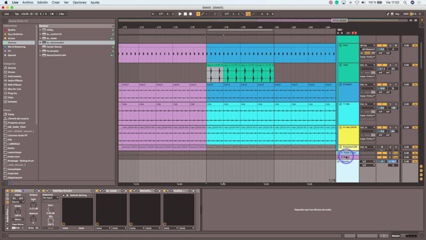Open the Sounds category
The height and width of the screenshot is (240, 426).
(x=12, y=68)
